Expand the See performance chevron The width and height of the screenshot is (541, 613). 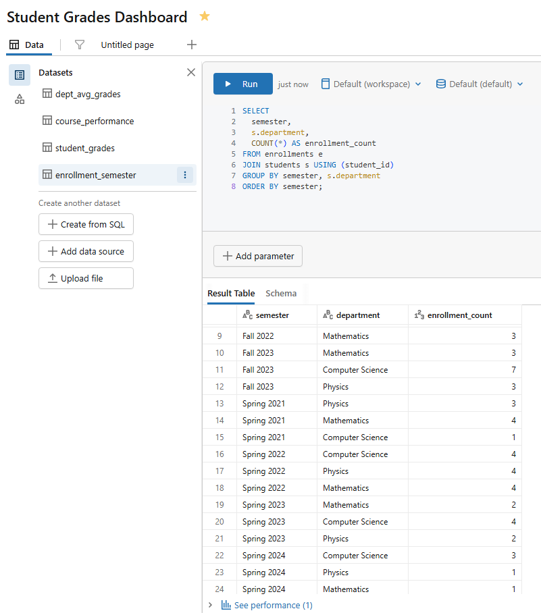211,605
